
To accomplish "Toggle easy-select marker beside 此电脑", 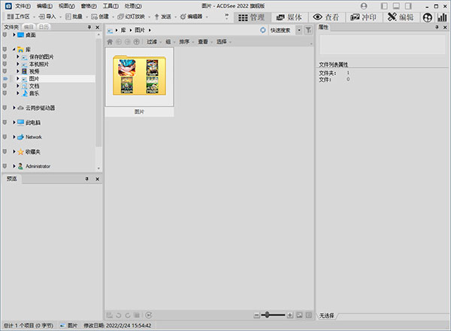I will (x=5, y=123).
